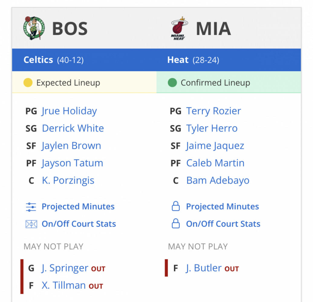Select Jayson Tatum in Celtics lineup
The height and width of the screenshot is (302, 313).
(72, 163)
